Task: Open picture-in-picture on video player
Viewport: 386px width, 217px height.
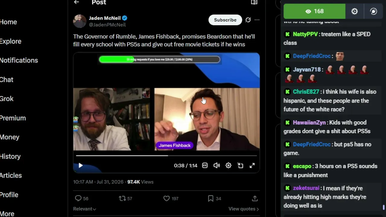Action: click(240, 165)
